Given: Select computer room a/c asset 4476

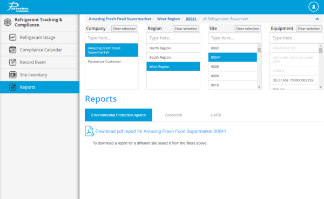Looking at the screenshot, I should coord(294,59).
